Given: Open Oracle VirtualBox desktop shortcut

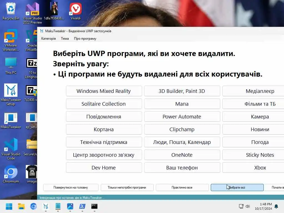Looking at the screenshot, I should [32, 40].
